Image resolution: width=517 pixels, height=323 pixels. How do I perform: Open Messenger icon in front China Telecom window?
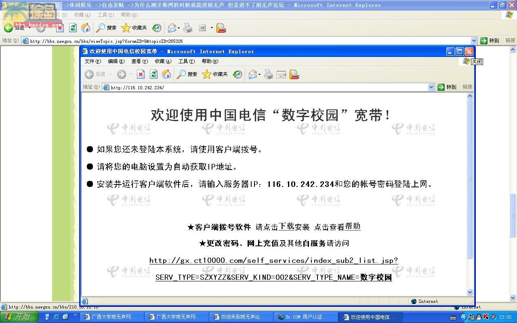pos(294,74)
